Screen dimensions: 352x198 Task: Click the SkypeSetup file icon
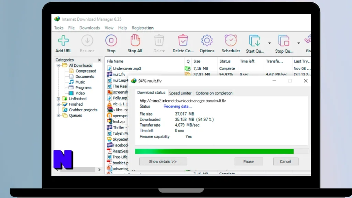(x=109, y=139)
